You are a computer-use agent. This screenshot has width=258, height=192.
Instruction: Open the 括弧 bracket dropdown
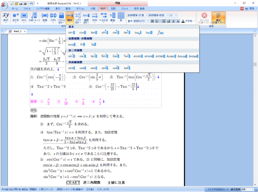45,17
